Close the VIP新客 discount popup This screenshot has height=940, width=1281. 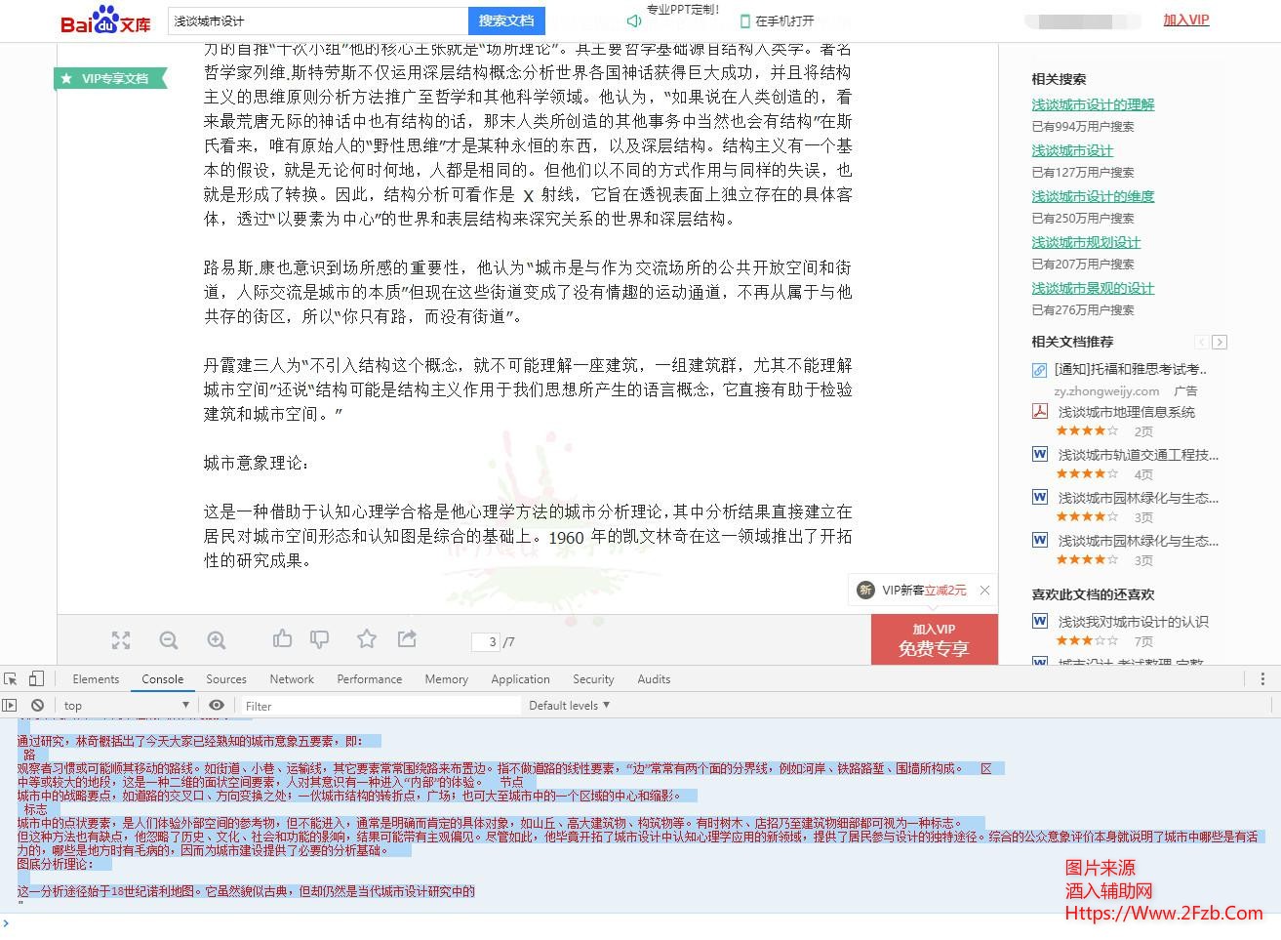point(984,590)
